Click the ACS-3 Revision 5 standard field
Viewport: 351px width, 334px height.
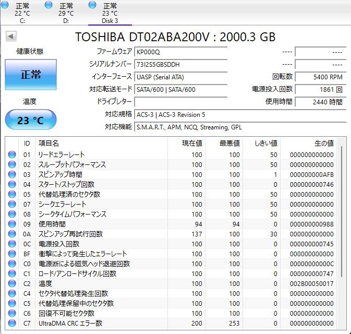(x=240, y=114)
